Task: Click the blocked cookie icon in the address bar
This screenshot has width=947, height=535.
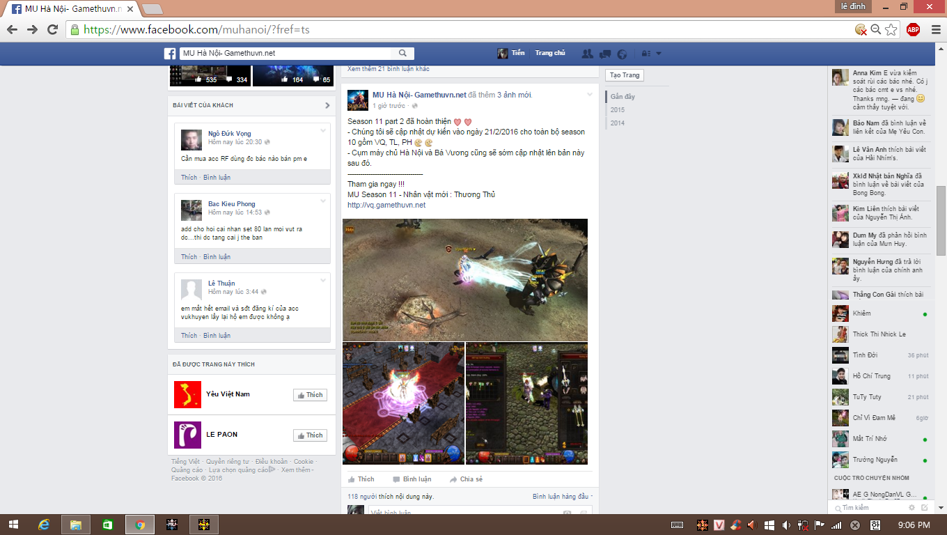Action: click(861, 29)
